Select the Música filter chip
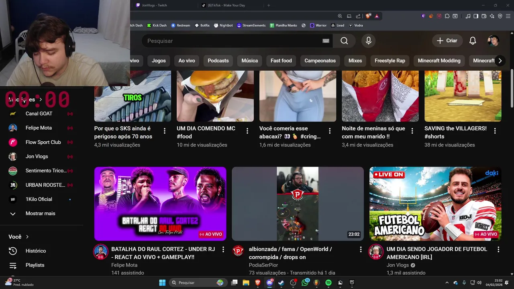514x289 pixels. [250, 61]
